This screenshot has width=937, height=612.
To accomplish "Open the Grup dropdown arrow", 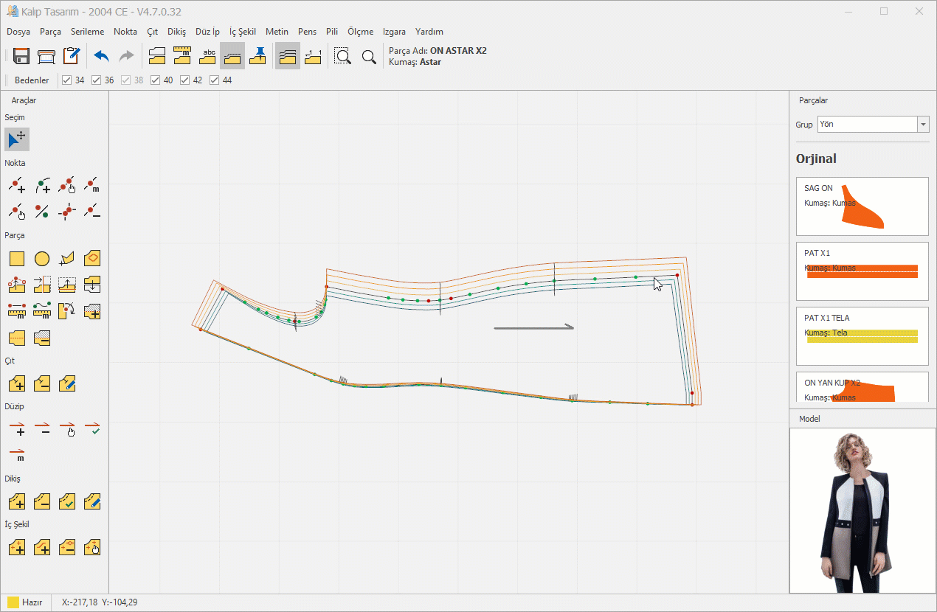I will pos(923,125).
